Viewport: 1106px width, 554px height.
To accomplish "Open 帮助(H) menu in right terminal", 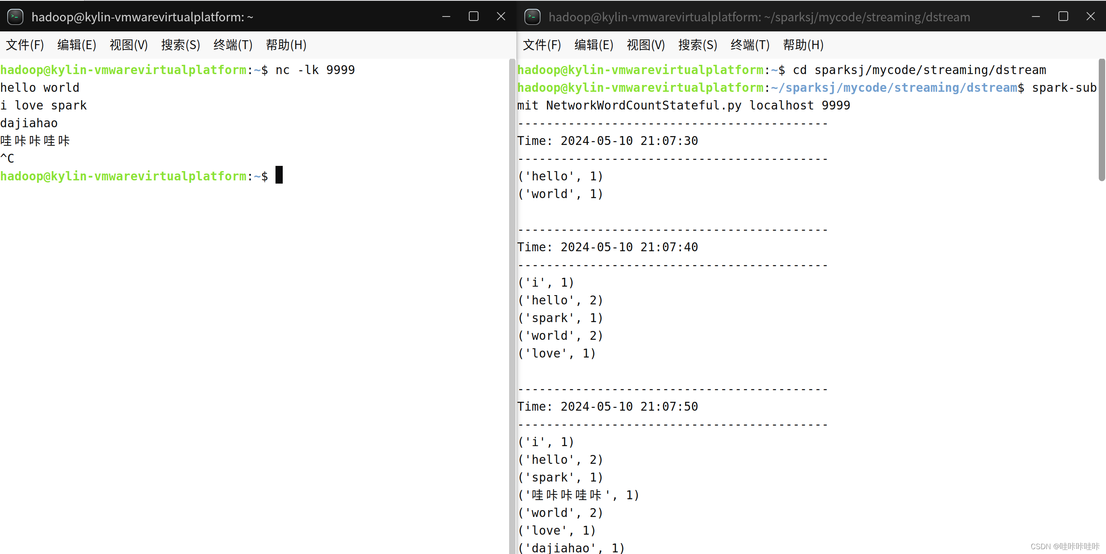I will tap(803, 45).
